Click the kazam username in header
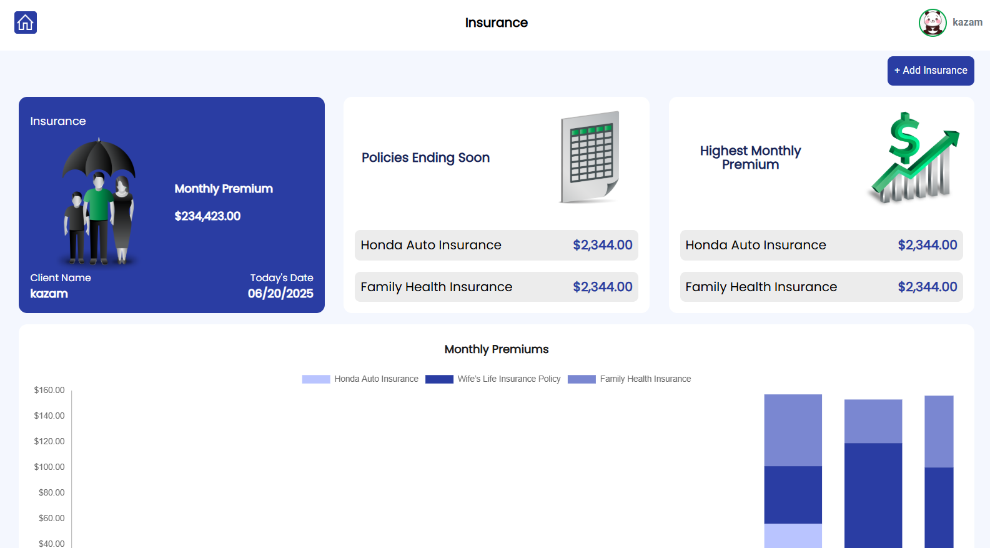Screen dimensions: 990x548 pos(967,22)
